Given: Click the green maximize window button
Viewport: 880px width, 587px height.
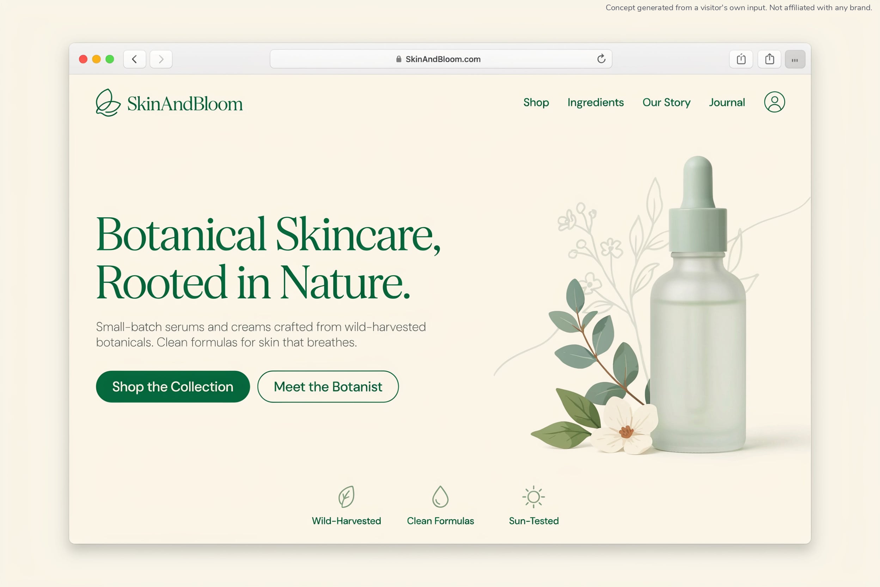Looking at the screenshot, I should pos(110,59).
